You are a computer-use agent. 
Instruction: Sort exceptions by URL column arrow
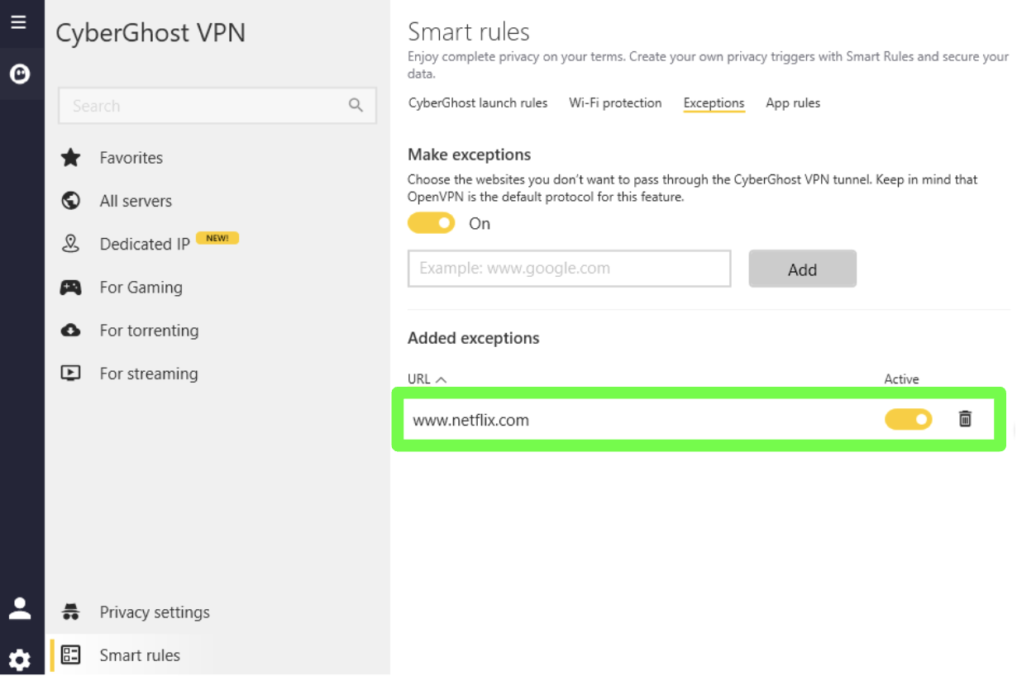tap(441, 379)
